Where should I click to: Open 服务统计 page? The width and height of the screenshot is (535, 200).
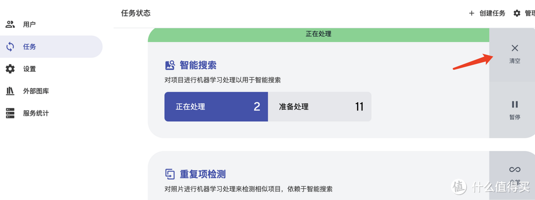pyautogui.click(x=51, y=113)
